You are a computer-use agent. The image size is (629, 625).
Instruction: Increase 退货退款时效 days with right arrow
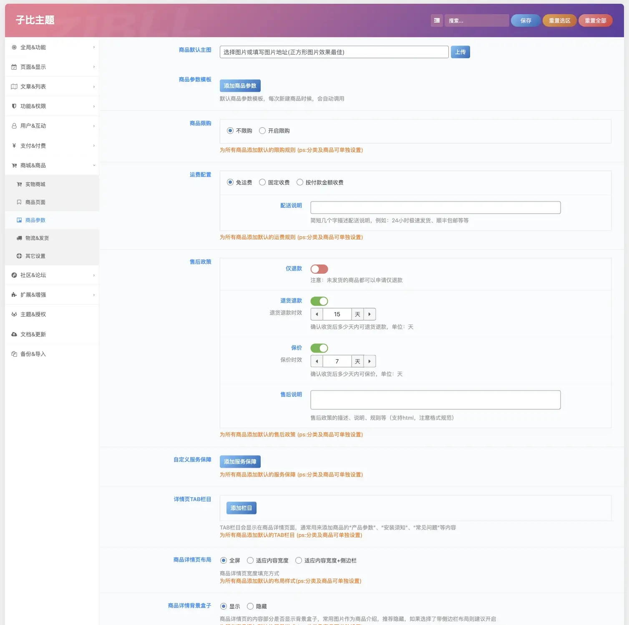(x=370, y=314)
